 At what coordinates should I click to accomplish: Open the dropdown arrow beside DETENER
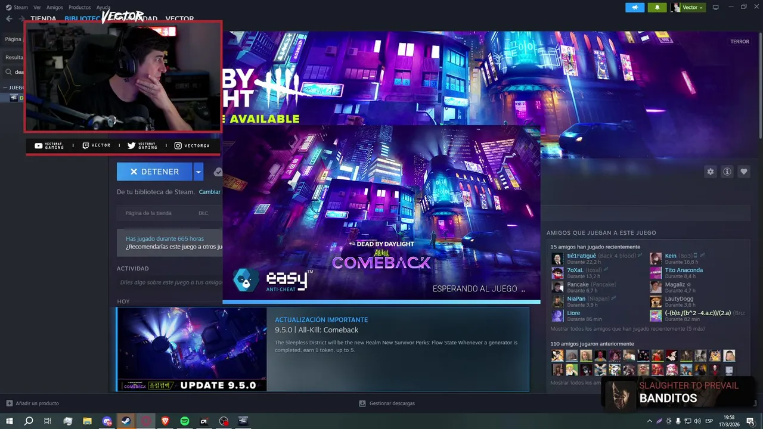198,172
